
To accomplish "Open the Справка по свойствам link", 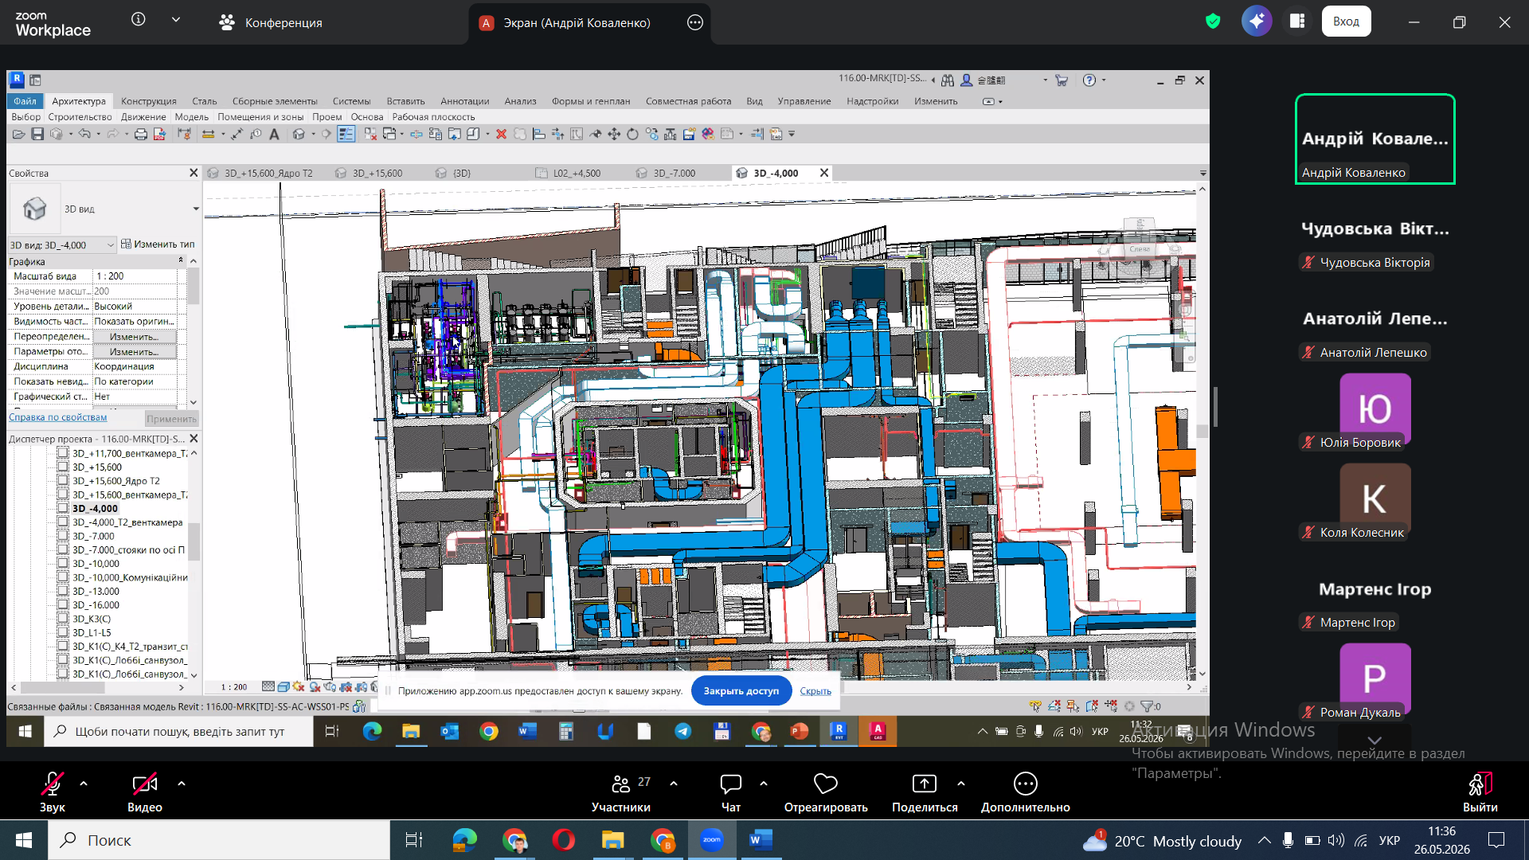I will point(57,417).
